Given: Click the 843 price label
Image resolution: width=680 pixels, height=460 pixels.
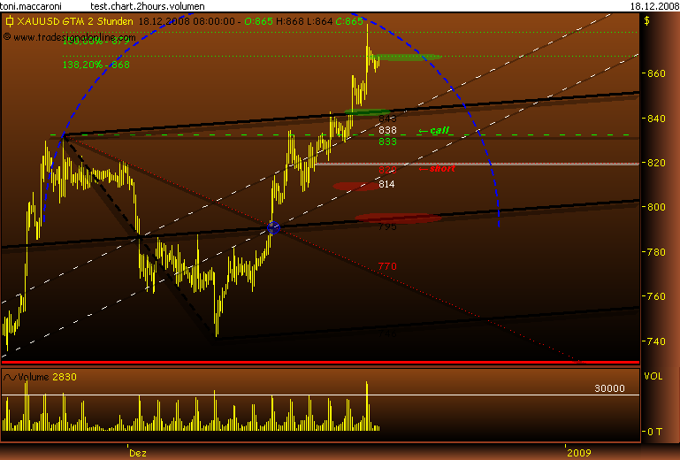Looking at the screenshot, I should (x=387, y=119).
